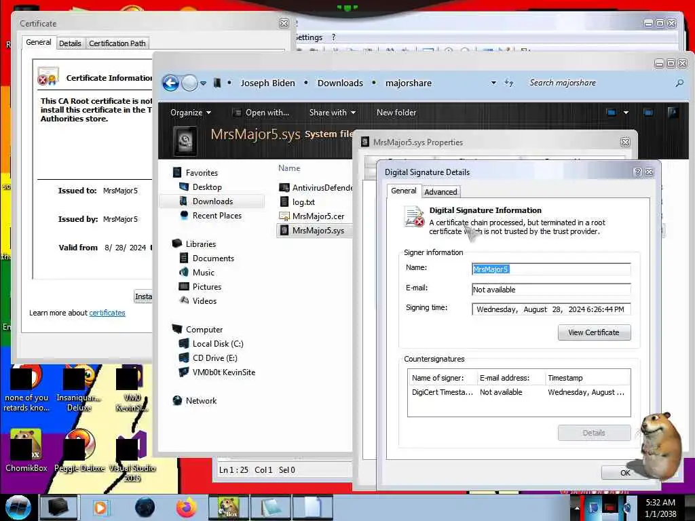This screenshot has width=695, height=521.
Task: Select the DigiCert Timestamp countersignature row
Action: 519,392
